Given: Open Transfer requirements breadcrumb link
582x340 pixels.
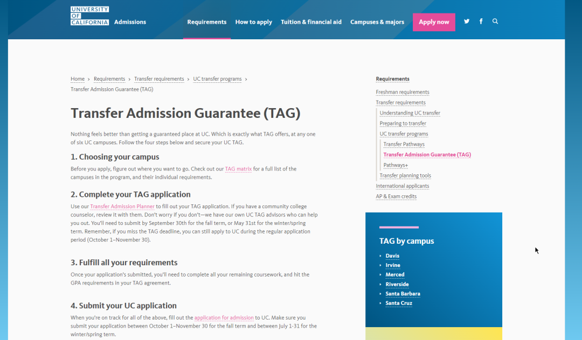Looking at the screenshot, I should pos(159,79).
